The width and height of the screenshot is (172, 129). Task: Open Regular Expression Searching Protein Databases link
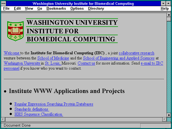(x=54, y=104)
